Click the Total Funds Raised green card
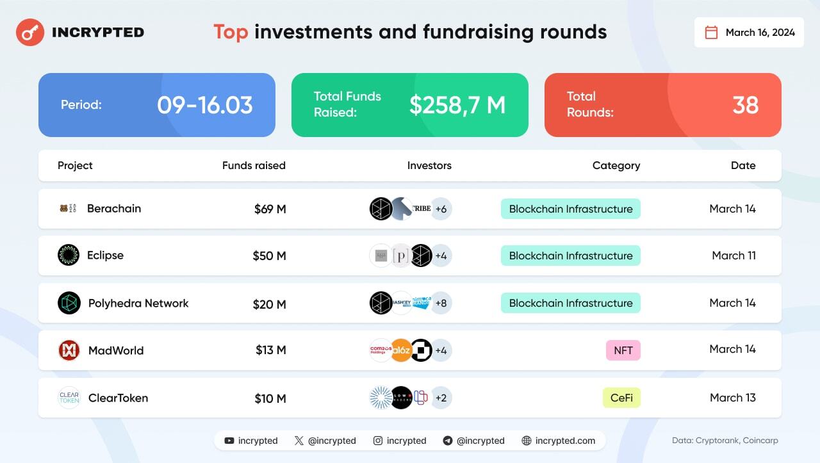Image resolution: width=820 pixels, height=463 pixels. (x=410, y=105)
